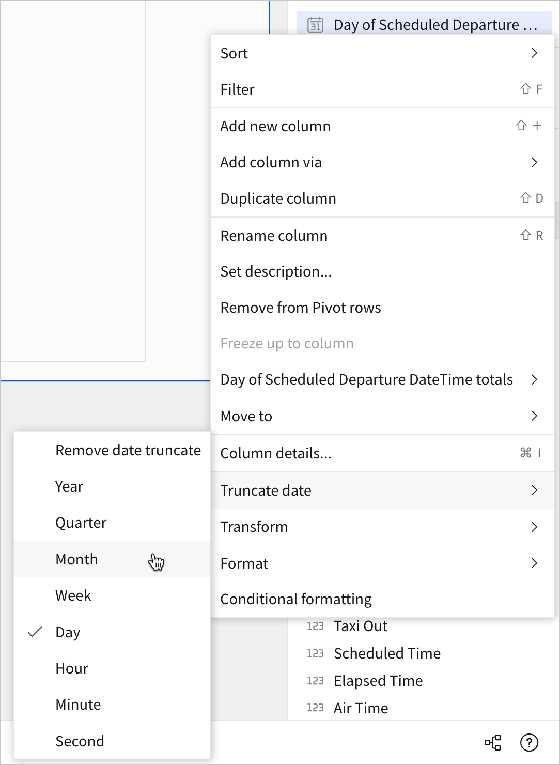Select Filter from the context menu
This screenshot has width=560, height=765.
(x=238, y=89)
